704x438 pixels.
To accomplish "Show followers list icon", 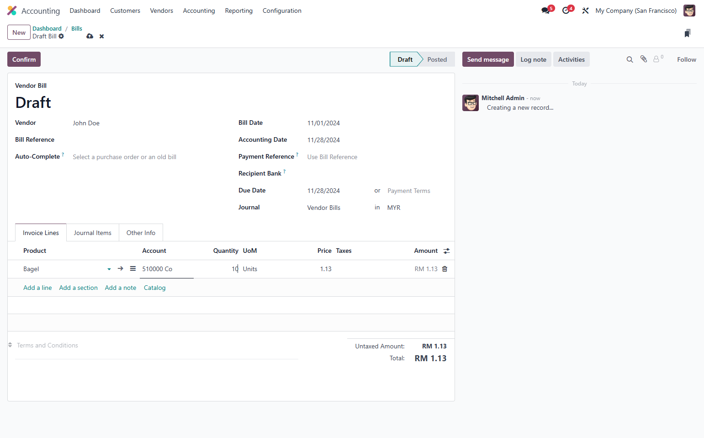I will pos(657,59).
